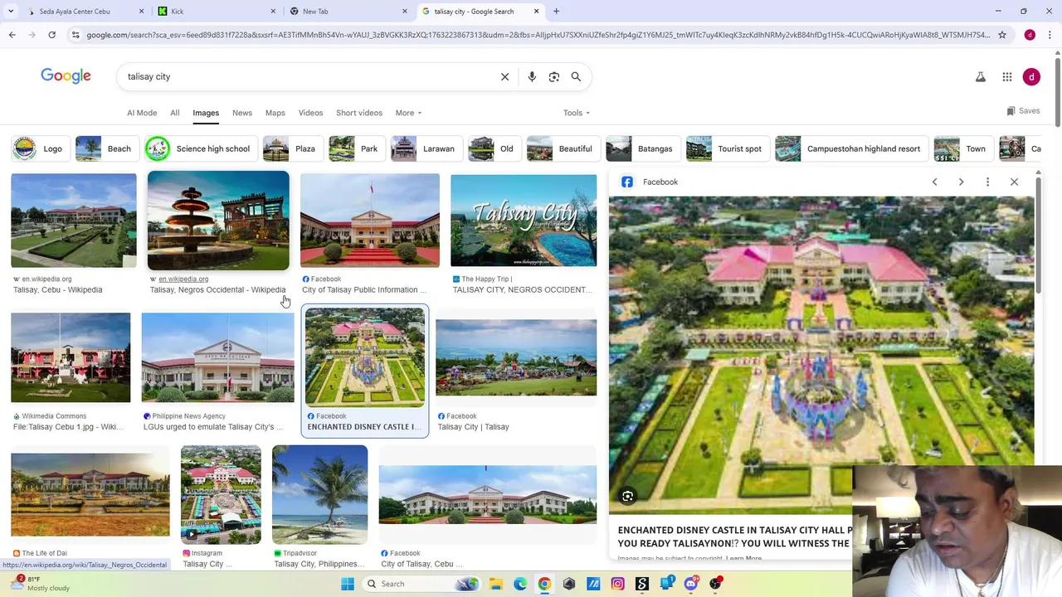This screenshot has height=597, width=1062.
Task: Clear the search box with X icon
Action: [x=504, y=76]
